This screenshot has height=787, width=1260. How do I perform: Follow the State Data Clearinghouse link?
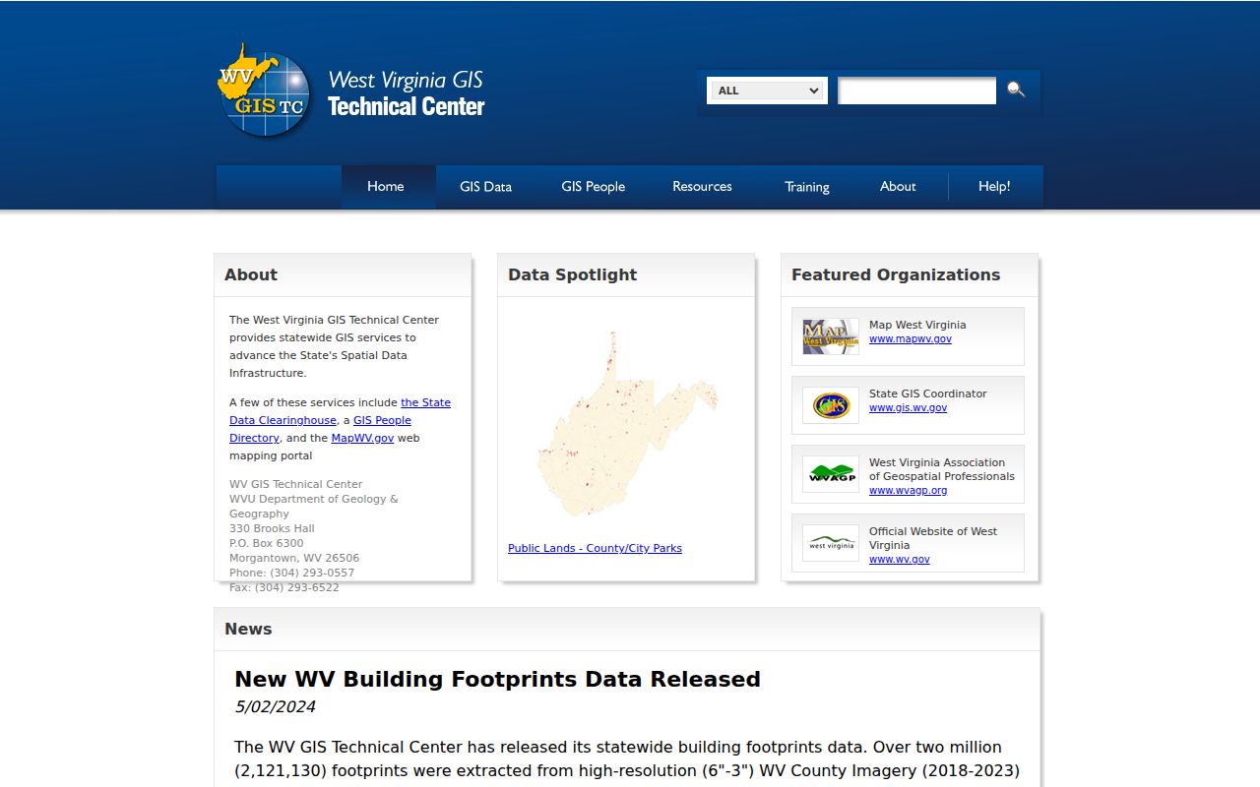(x=340, y=411)
